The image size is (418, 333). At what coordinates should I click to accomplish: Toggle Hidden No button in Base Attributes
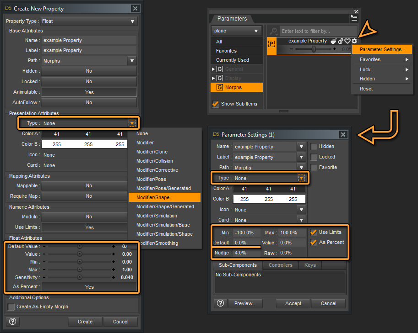[89, 71]
